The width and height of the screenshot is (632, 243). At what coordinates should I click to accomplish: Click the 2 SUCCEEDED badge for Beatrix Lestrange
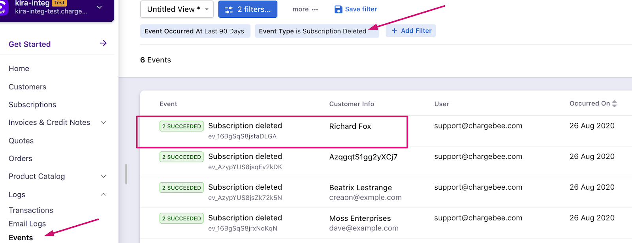(182, 188)
